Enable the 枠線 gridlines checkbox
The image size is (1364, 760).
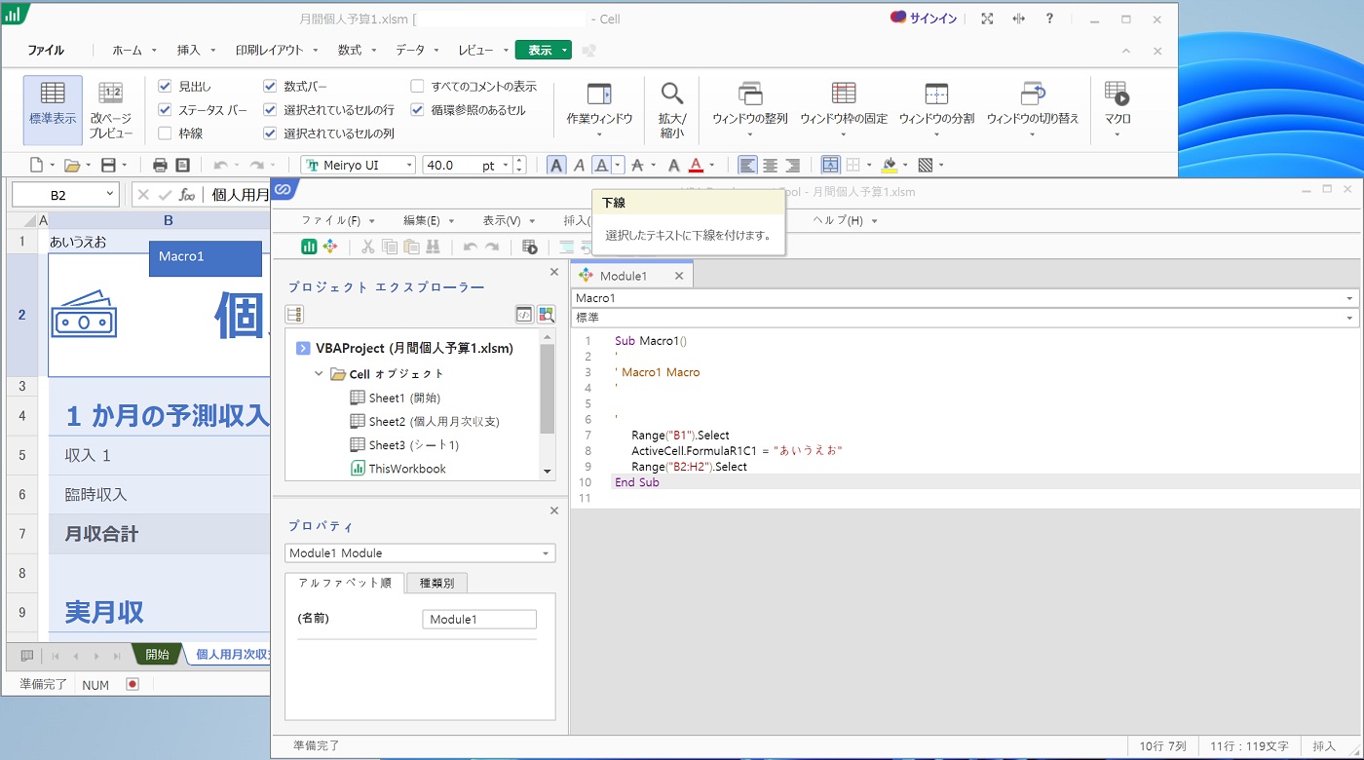pos(165,133)
